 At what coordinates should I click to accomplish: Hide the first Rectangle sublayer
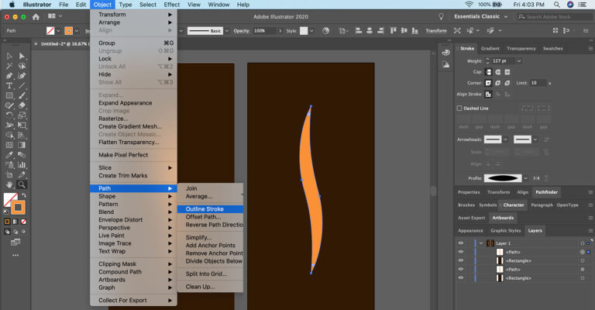tap(461, 260)
